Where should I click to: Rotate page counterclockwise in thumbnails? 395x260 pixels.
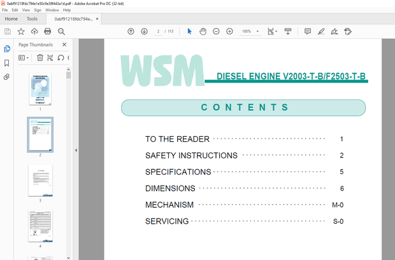click(61, 58)
